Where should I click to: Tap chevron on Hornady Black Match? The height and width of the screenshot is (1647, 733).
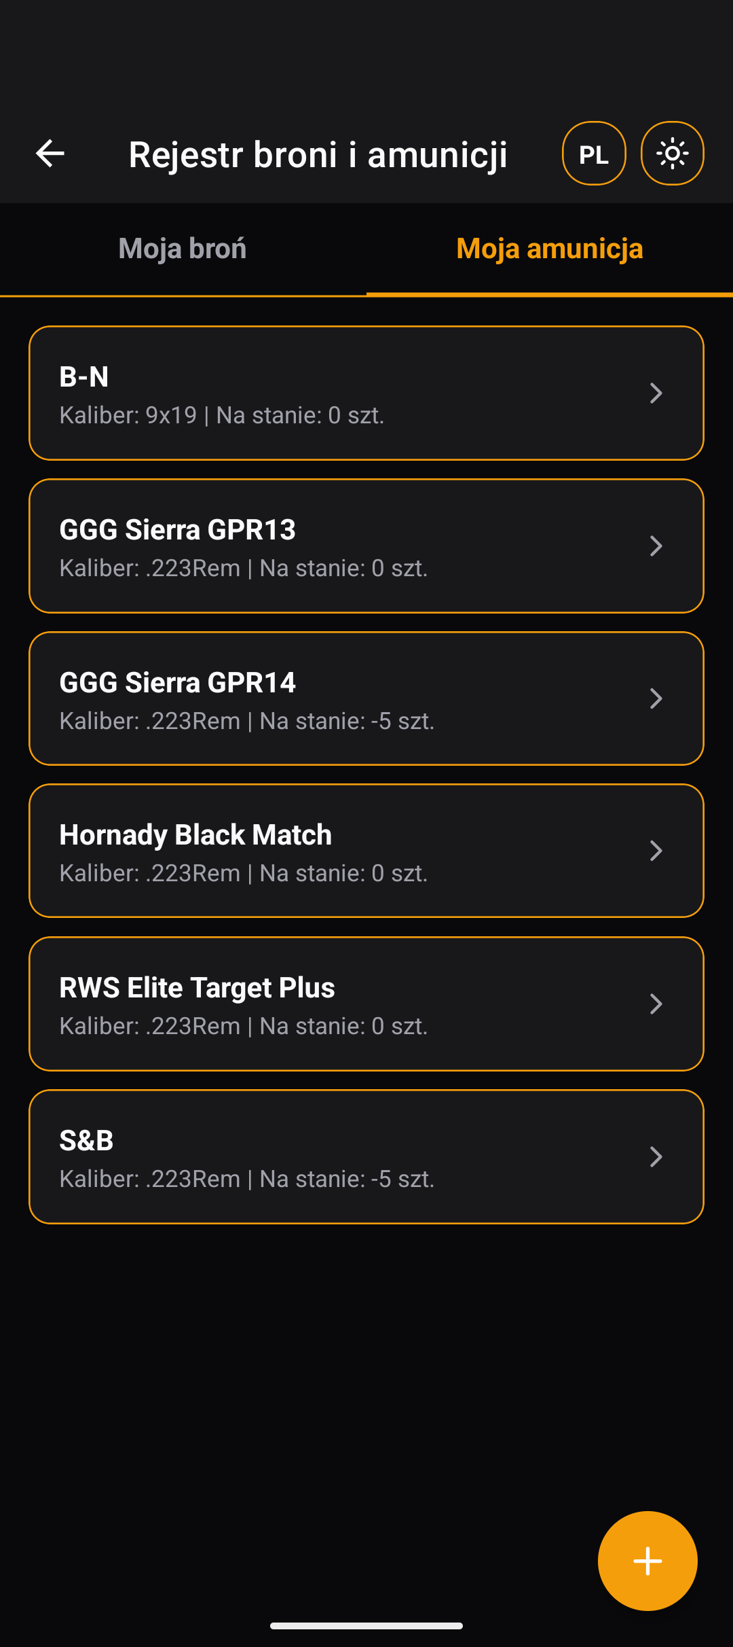656,851
